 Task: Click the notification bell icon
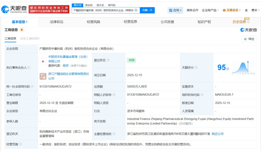pyautogui.click(x=245, y=10)
